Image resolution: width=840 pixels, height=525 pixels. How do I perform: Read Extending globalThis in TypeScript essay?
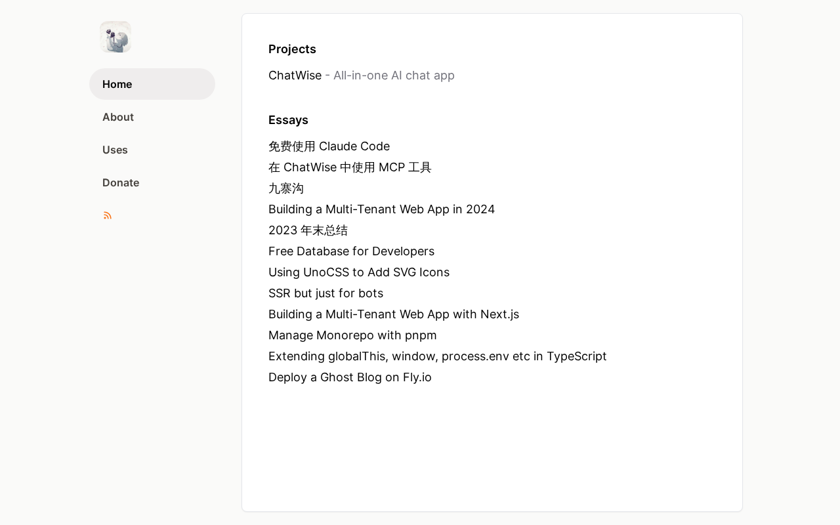(x=437, y=356)
